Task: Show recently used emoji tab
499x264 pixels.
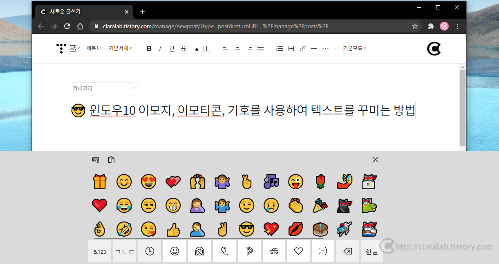Action: pyautogui.click(x=150, y=251)
